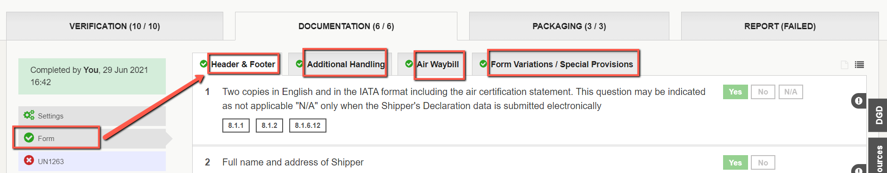Open reference 8.1.6.12

(308, 126)
